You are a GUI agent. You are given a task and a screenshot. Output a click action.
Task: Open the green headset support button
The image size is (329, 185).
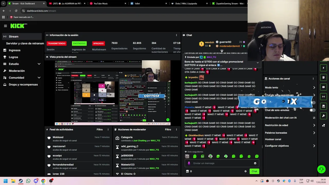(321, 169)
